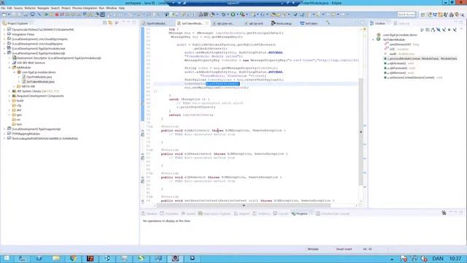467x263 pixels.
Task: Switch to the DynPmModule editor tab
Action: click(x=154, y=23)
